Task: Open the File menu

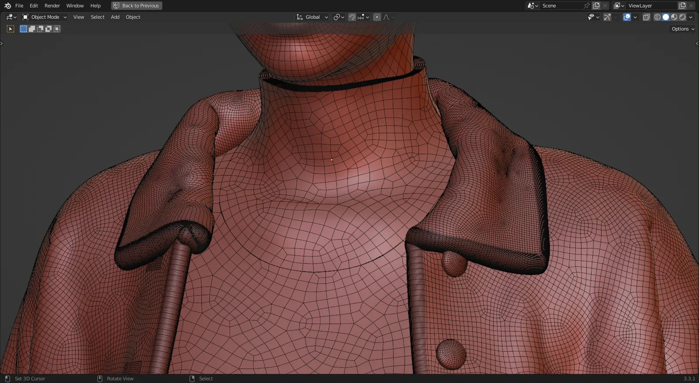Action: (19, 6)
